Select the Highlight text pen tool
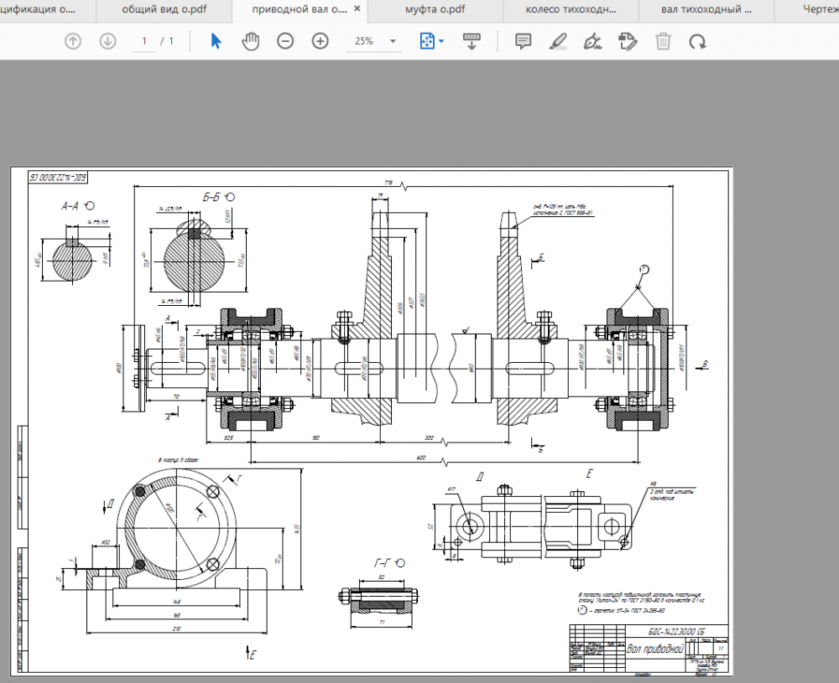The image size is (839, 683). (x=558, y=41)
